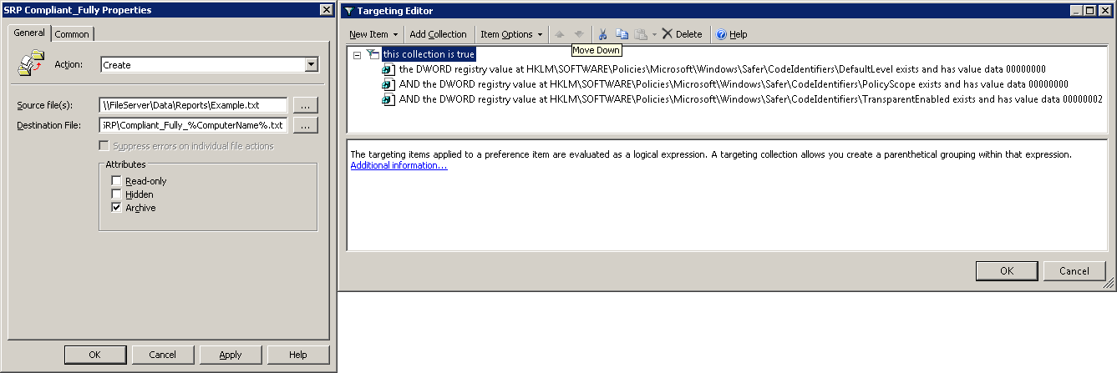Click the Paste clipboard icon
1117x373 pixels.
click(x=640, y=34)
